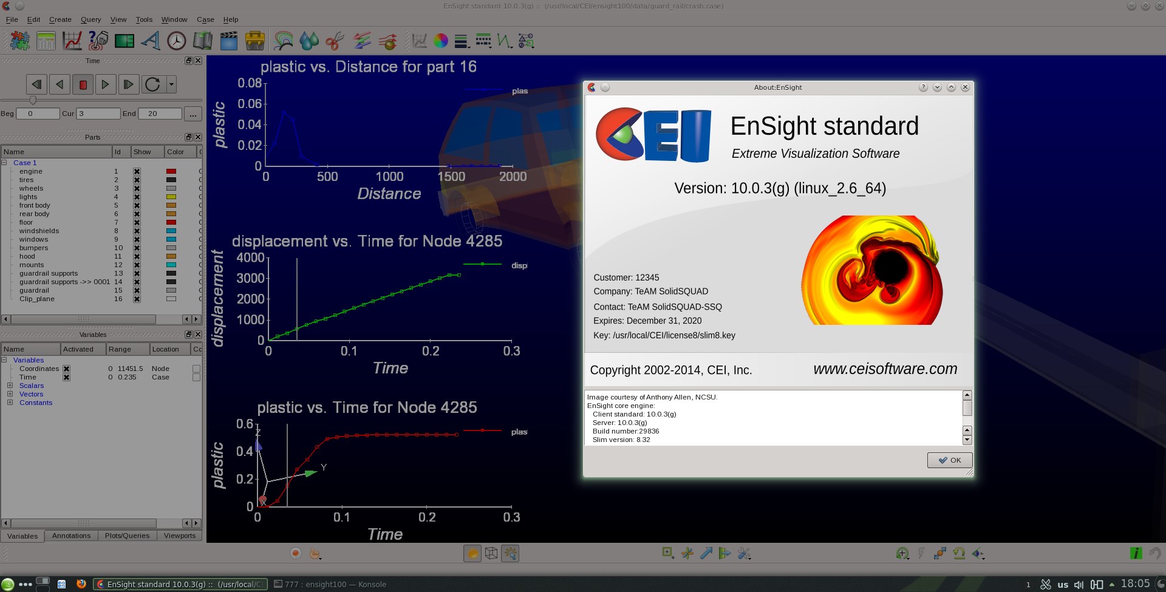Toggle visibility of the engine part
The height and width of the screenshot is (592, 1166).
pos(137,172)
